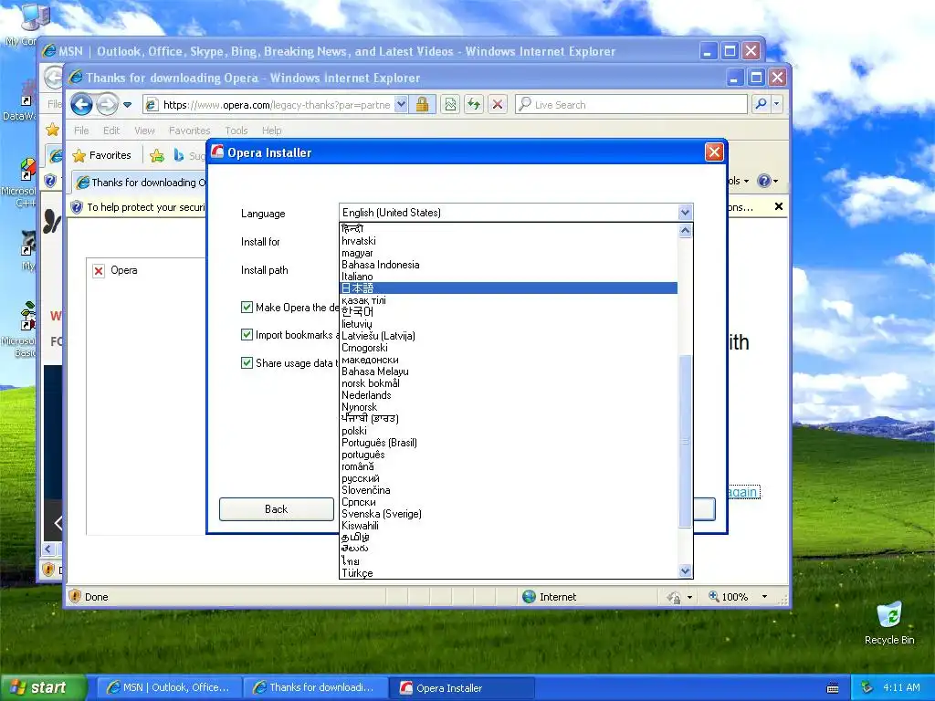Click the information bar shield icon
This screenshot has width=935, height=701.
coord(77,207)
